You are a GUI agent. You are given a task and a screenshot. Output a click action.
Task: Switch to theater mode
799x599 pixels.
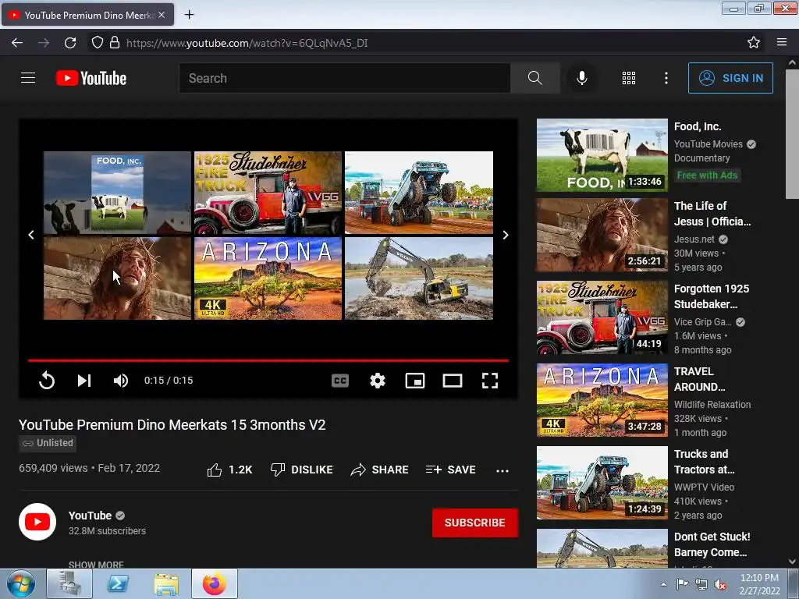click(x=452, y=381)
